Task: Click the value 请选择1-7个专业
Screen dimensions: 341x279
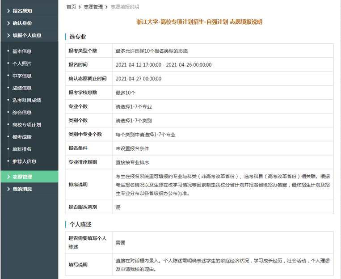Action: pos(134,107)
